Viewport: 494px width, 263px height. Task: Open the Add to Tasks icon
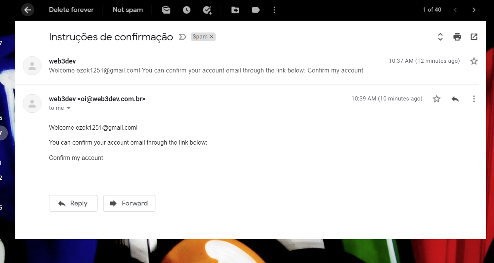tap(208, 10)
